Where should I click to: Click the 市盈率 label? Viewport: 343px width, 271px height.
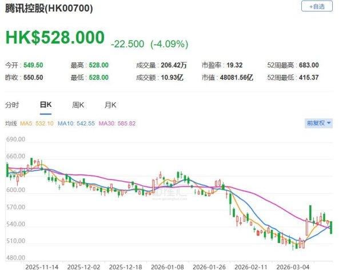click(x=212, y=65)
